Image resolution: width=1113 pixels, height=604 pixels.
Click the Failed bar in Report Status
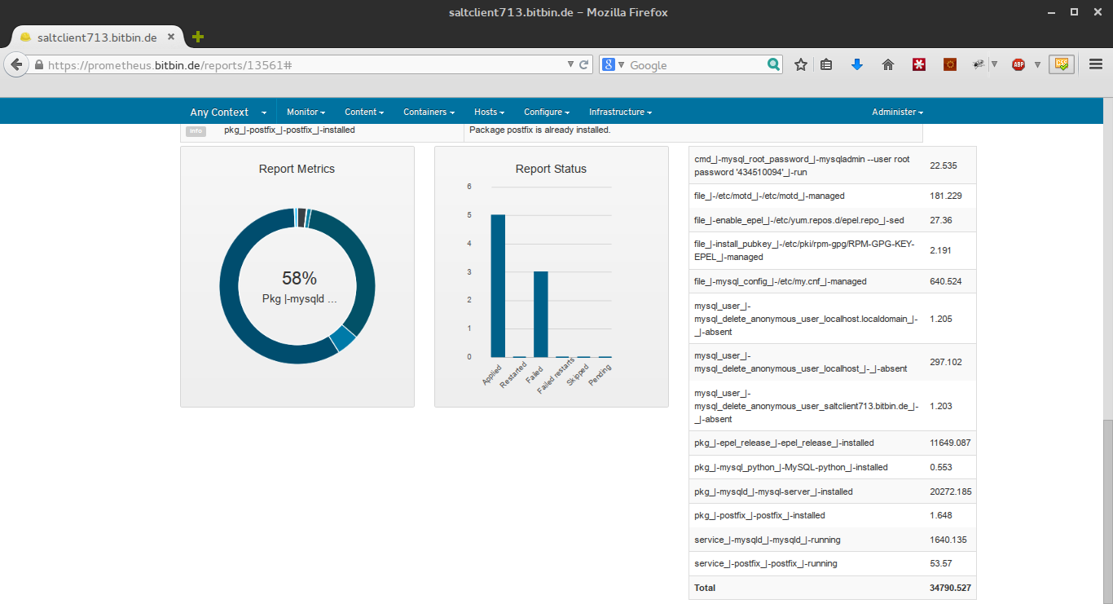tap(540, 314)
